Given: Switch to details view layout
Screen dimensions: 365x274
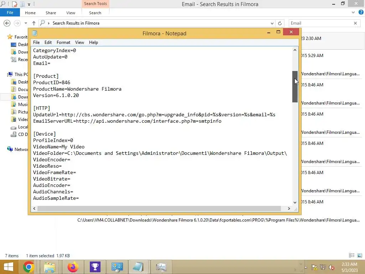Looking at the screenshot, I should pos(351,255).
